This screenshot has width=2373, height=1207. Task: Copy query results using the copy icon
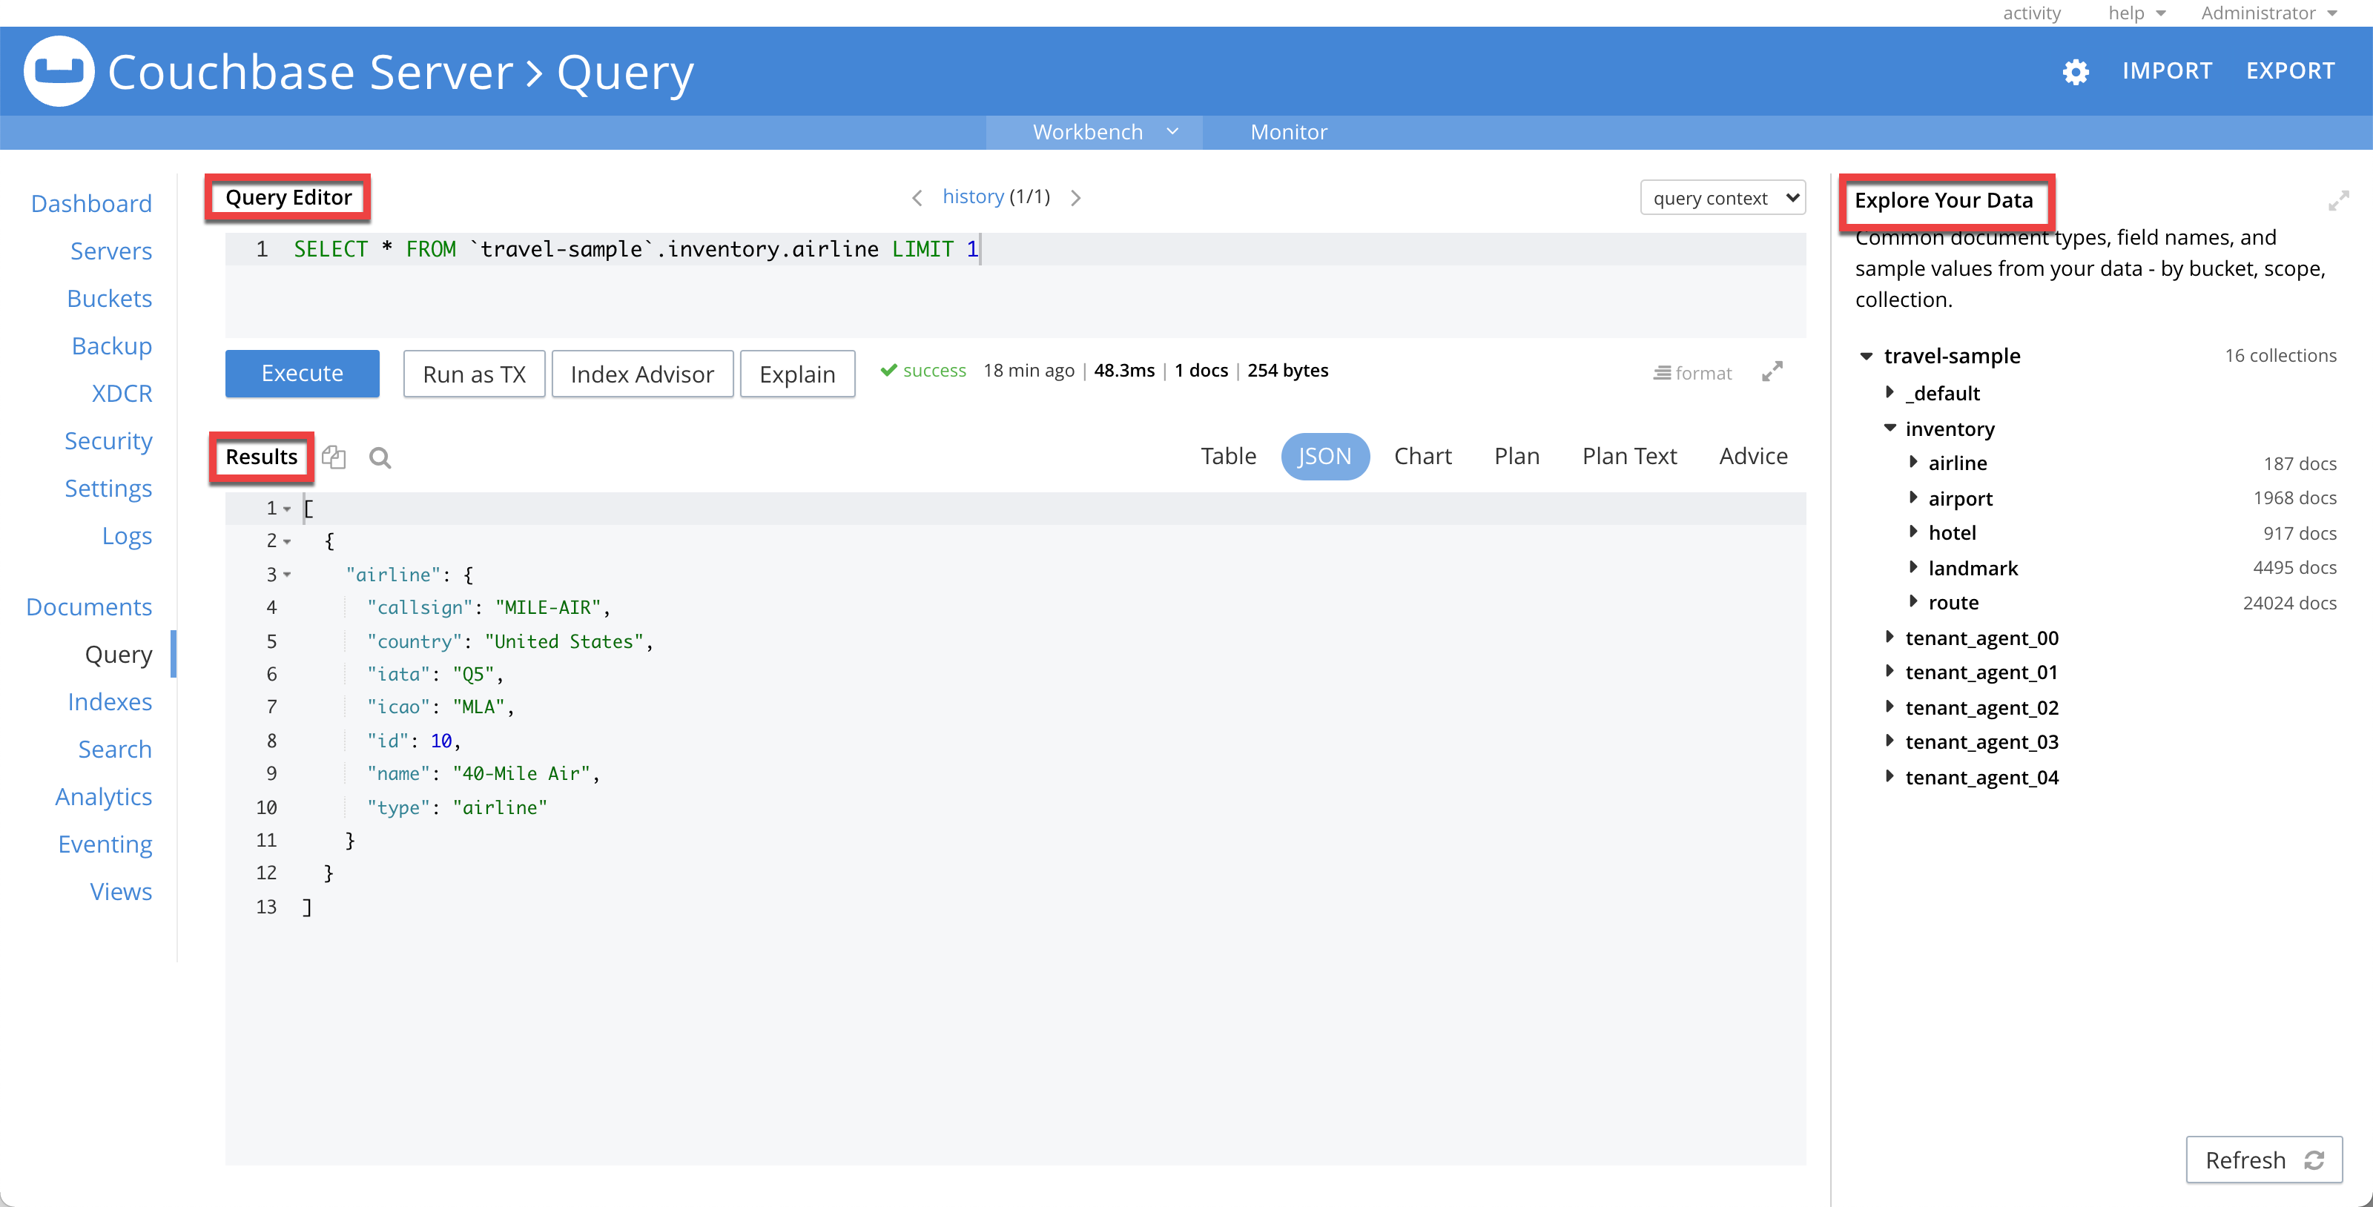tap(334, 457)
